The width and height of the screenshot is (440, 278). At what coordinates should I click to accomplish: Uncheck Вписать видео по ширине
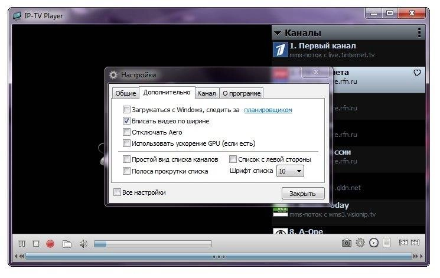pos(126,121)
